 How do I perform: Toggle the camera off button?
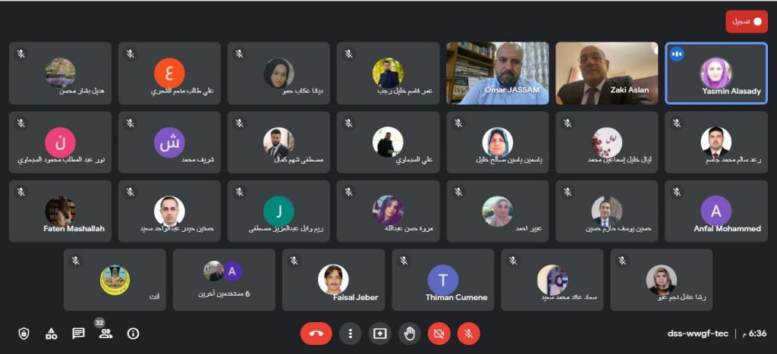coord(439,334)
